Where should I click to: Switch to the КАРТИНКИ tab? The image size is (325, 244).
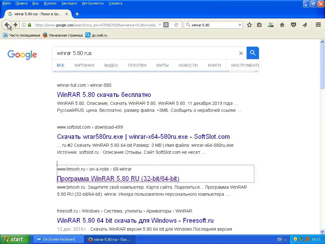coord(84,65)
